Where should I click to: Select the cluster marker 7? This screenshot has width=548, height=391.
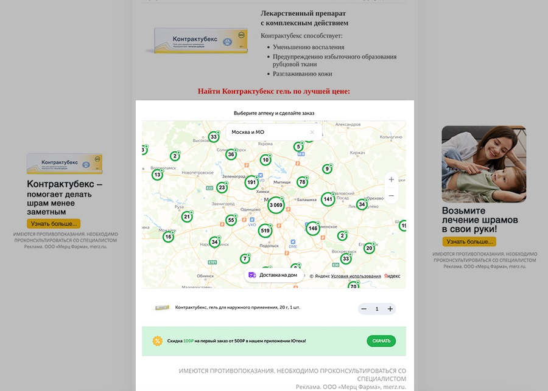(245, 258)
